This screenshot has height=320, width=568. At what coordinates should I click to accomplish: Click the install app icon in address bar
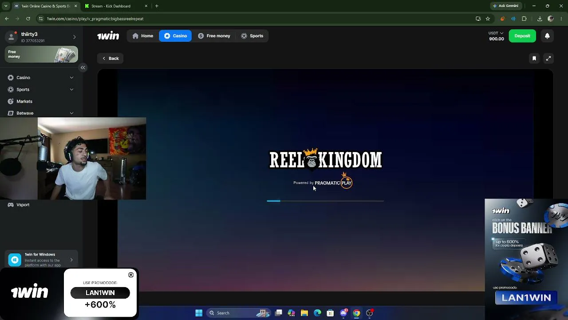pos(478,19)
